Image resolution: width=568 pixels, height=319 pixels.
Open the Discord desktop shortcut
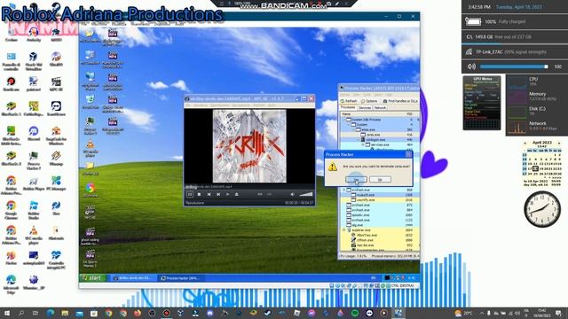(x=34, y=133)
